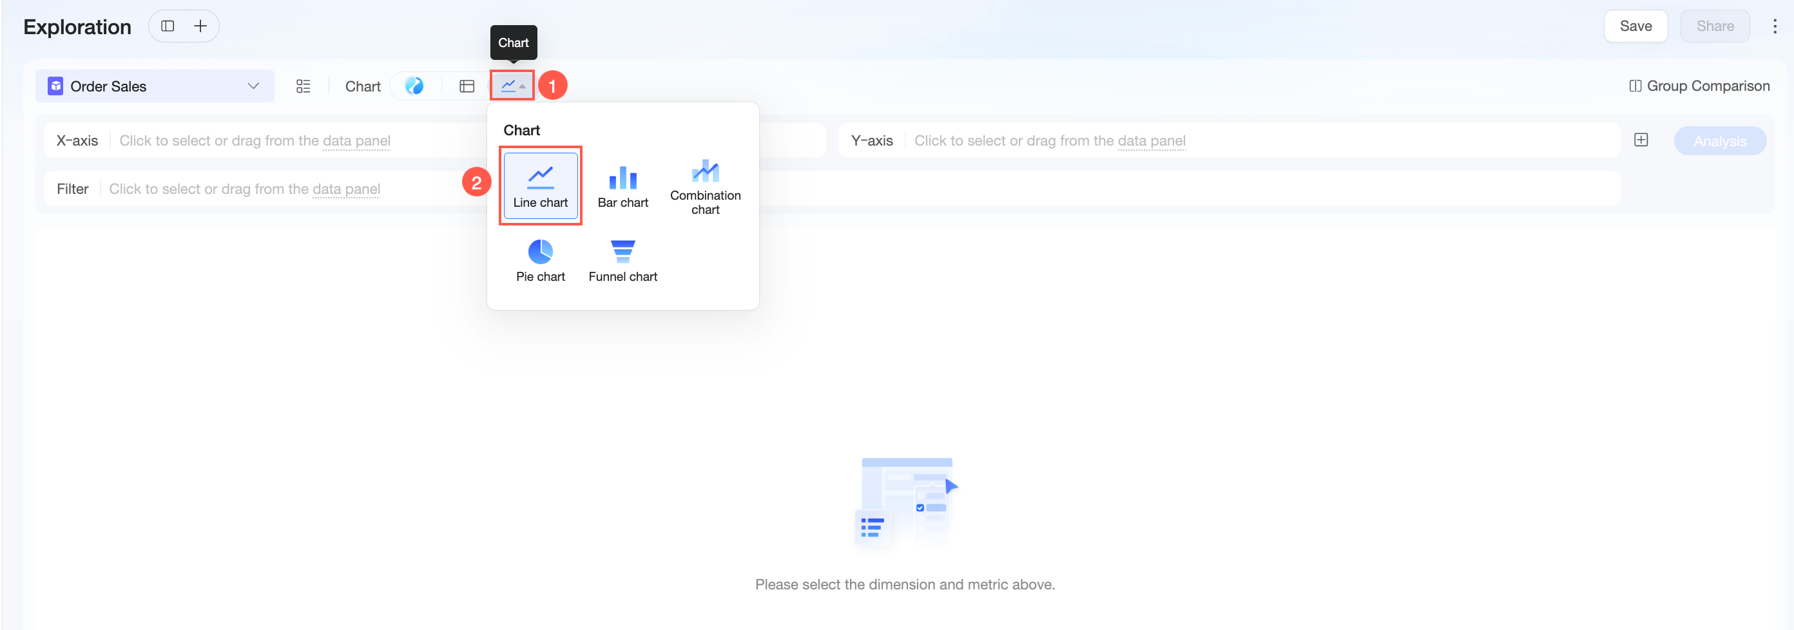1794x630 pixels.
Task: Select the Pie chart option
Action: (x=541, y=261)
